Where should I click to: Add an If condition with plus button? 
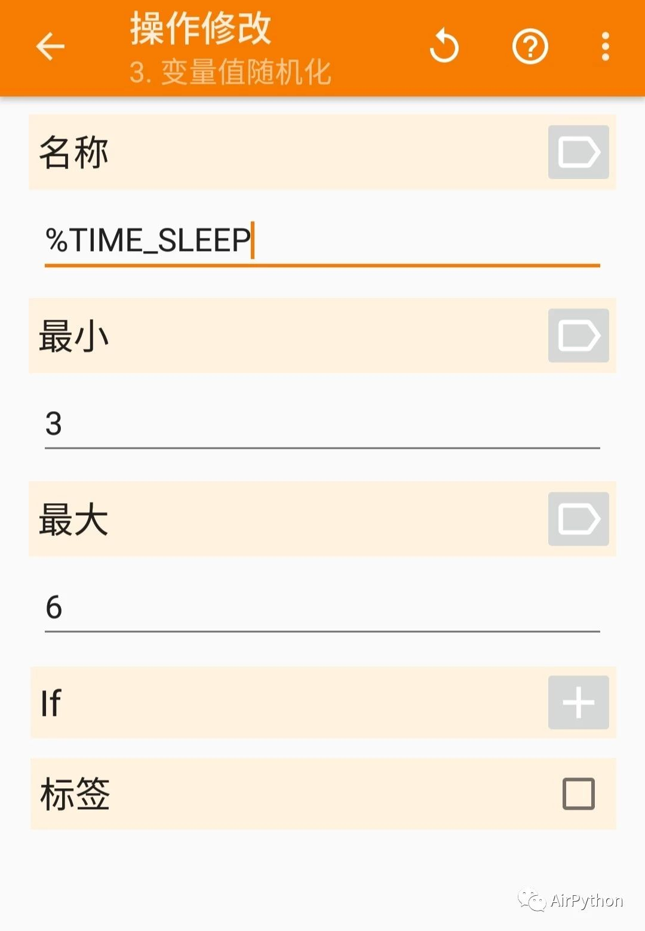578,702
